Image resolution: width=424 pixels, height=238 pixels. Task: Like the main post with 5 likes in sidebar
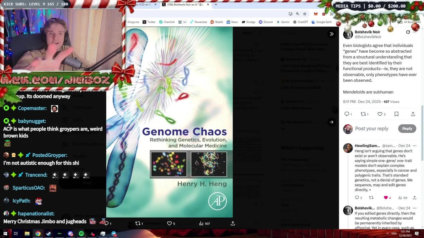pyautogui.click(x=380, y=114)
